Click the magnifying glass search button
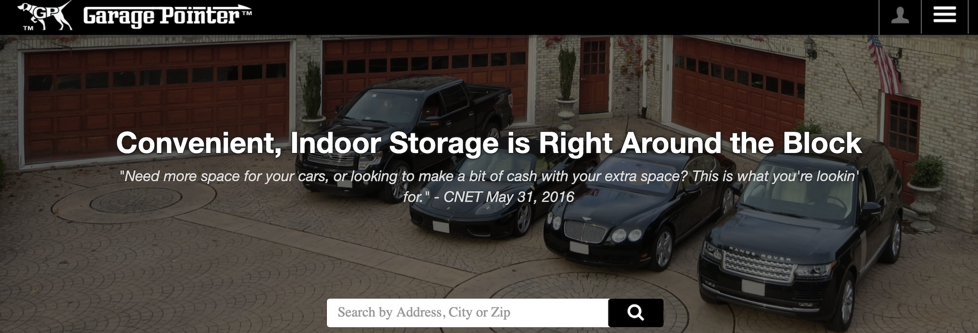The width and height of the screenshot is (978, 333). click(x=636, y=312)
